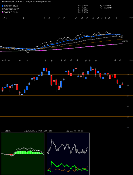Click the 'Pre V: 0.027 M' volume text
Image resolution: width=133 pixels, height=175 pixels.
[105, 8]
